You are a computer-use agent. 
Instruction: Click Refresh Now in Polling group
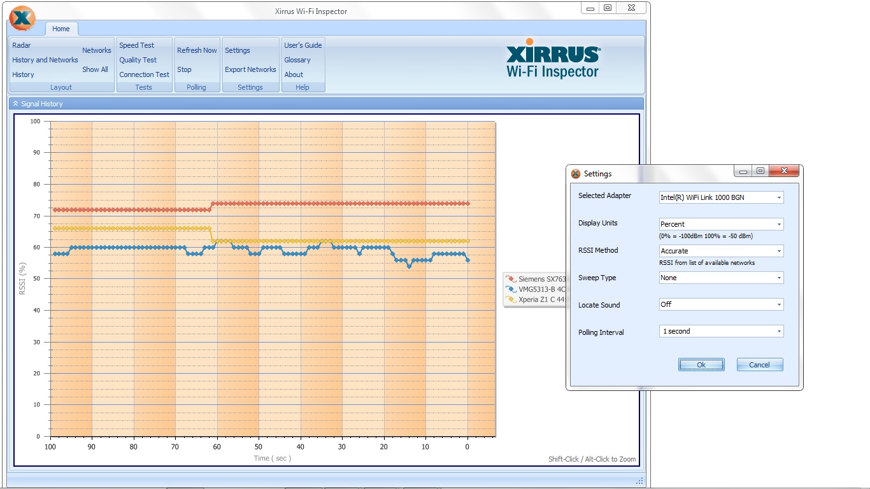pos(197,50)
